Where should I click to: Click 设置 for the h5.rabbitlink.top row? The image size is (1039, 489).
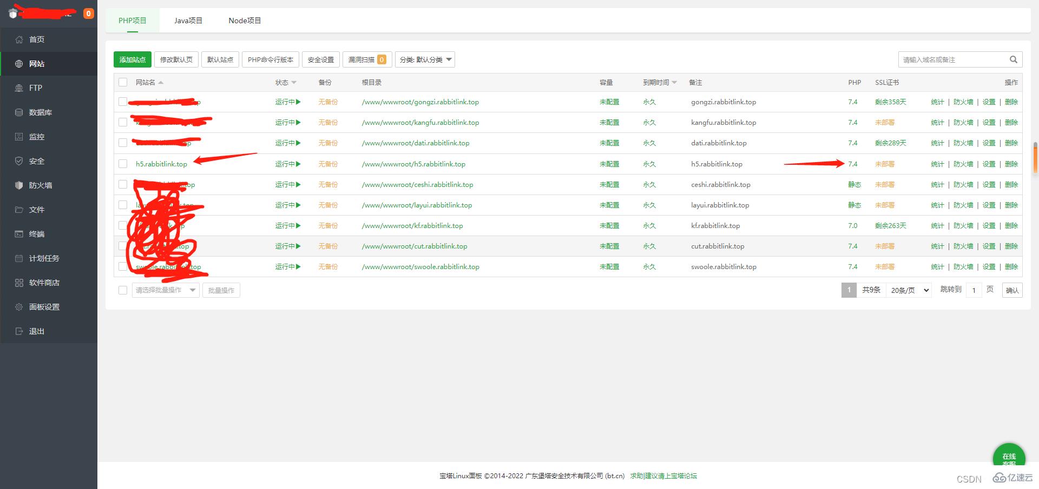989,164
